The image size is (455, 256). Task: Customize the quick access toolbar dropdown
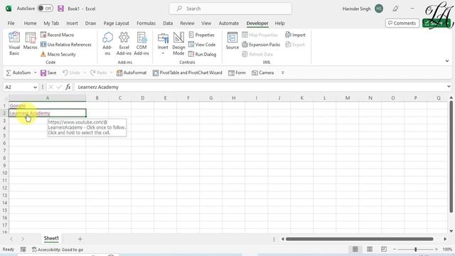(283, 73)
